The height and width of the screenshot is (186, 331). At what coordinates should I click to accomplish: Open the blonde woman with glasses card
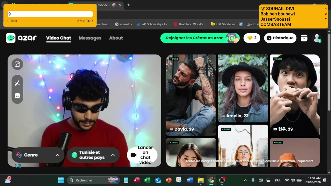tap(243, 146)
